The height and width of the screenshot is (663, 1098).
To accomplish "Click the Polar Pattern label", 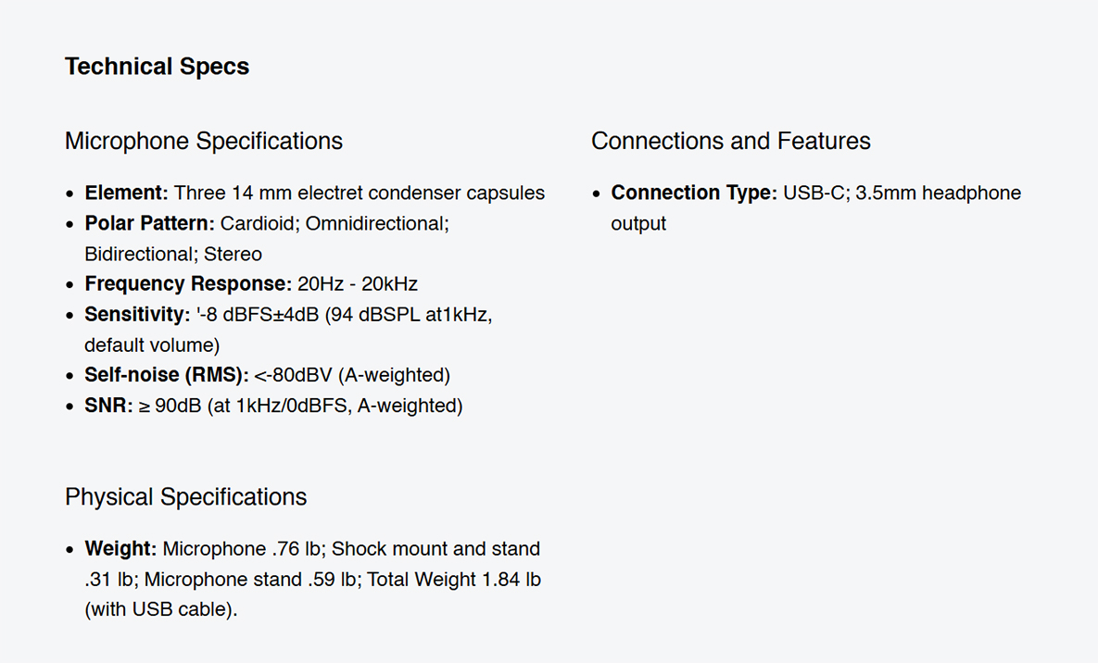I will [150, 223].
